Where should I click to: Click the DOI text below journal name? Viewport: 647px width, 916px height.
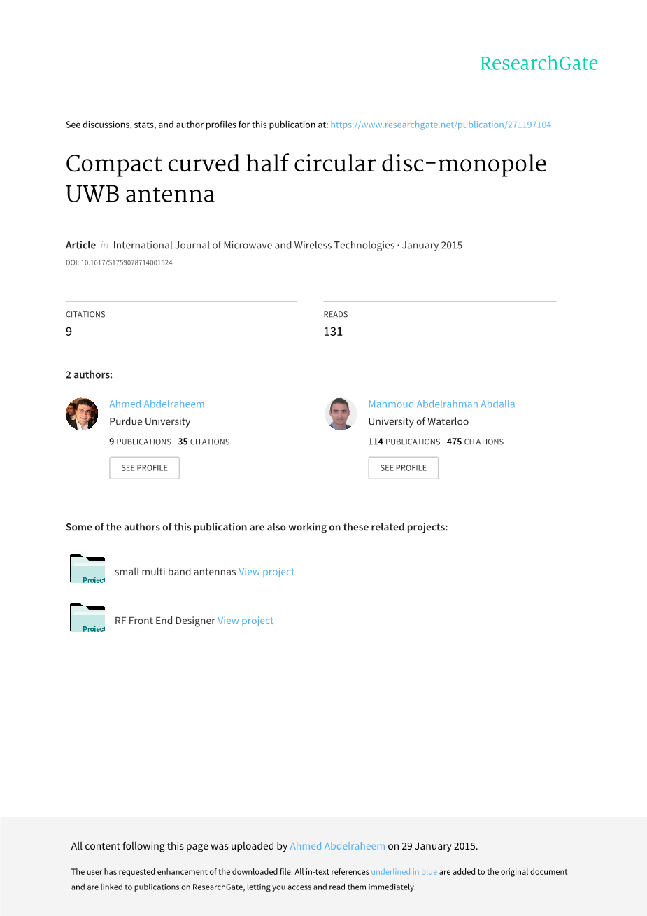click(119, 262)
